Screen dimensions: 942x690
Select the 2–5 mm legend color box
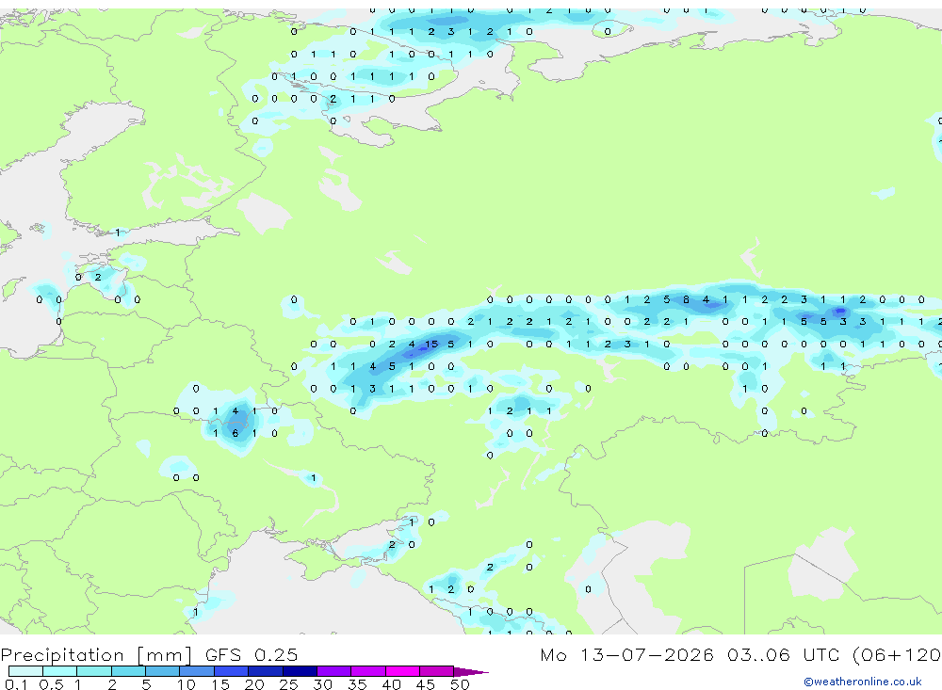tap(128, 671)
